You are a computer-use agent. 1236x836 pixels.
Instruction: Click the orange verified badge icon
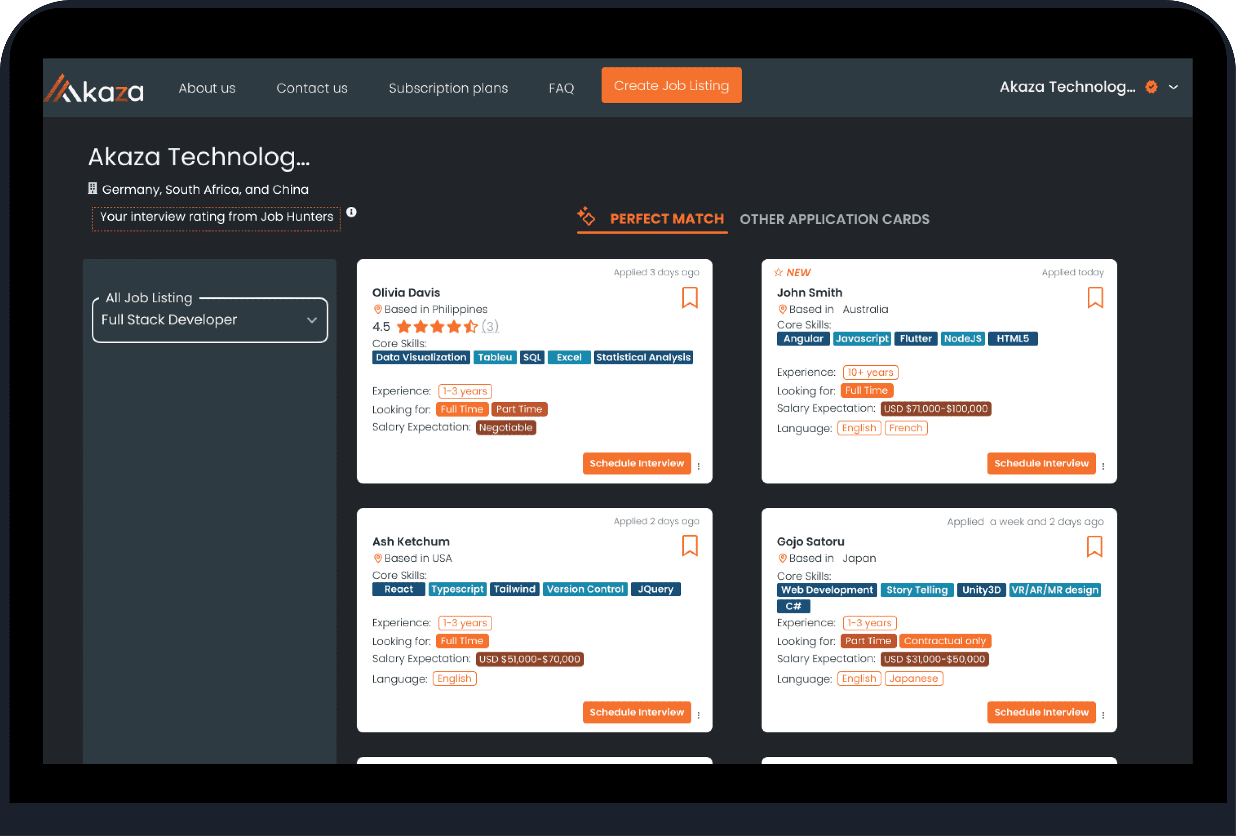1152,87
